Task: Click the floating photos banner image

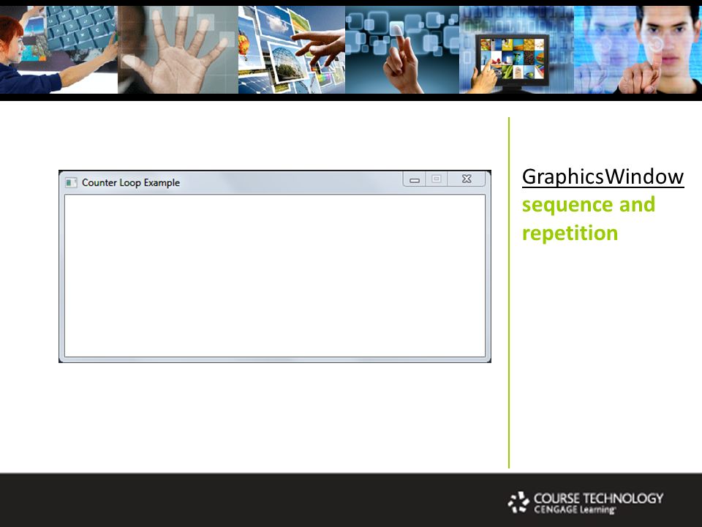Action: (292, 50)
